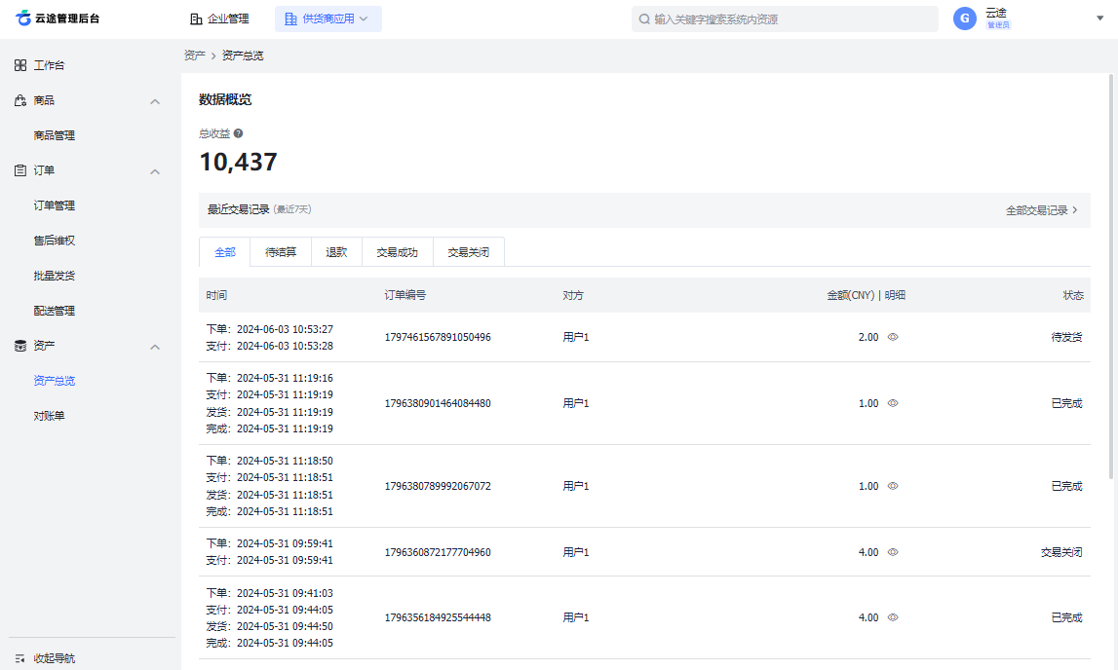Switch to the 交易关闭 tab
The height and width of the screenshot is (670, 1118).
click(x=469, y=252)
